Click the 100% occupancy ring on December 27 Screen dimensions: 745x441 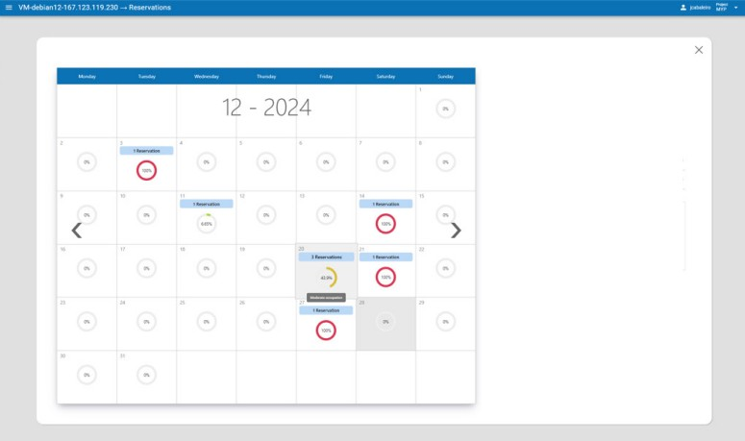[326, 331]
